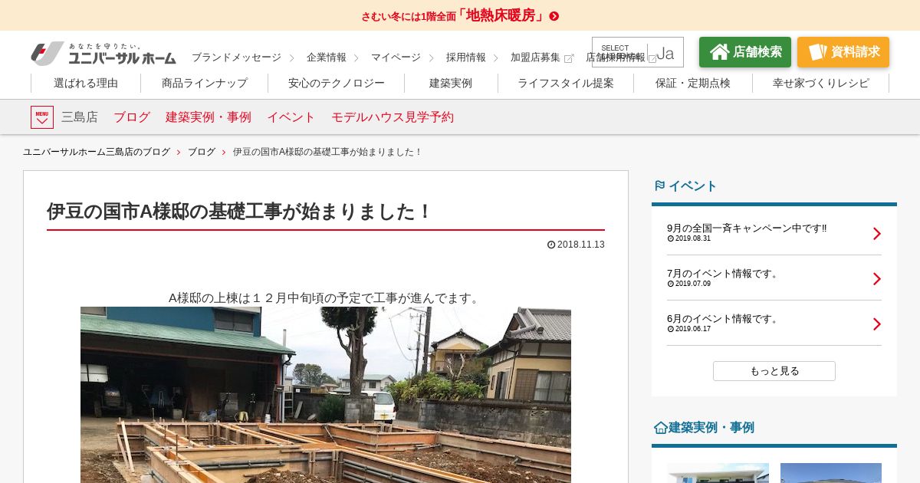Screen dimensions: 920x483
Task: Open 建築実例 in main navigation
Action: tap(451, 84)
